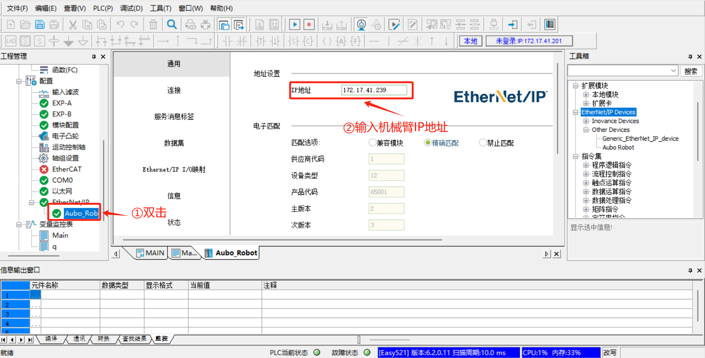Open the 文件(F) menu

[x=17, y=8]
